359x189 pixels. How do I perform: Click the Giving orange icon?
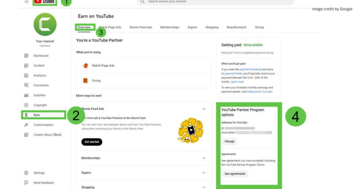pyautogui.click(x=86, y=80)
